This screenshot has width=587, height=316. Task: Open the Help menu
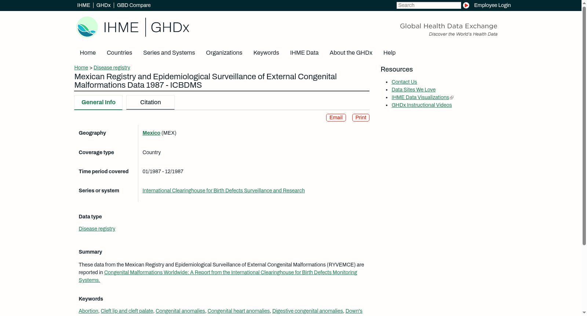(389, 53)
